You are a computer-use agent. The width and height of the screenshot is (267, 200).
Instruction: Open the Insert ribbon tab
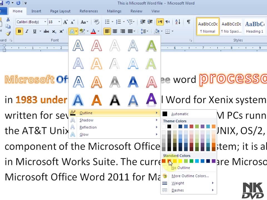[x=36, y=11]
